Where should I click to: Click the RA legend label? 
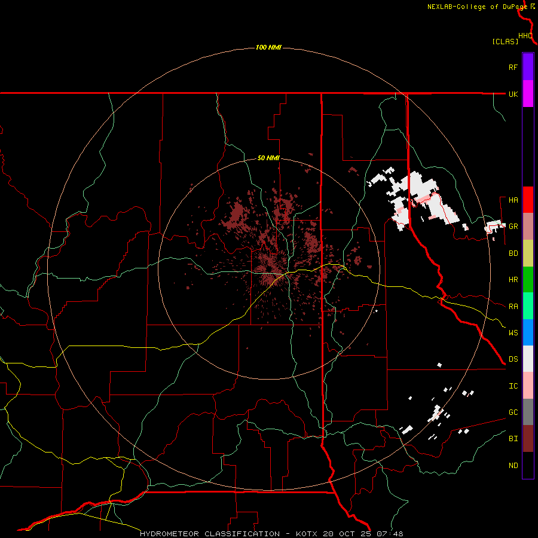[x=513, y=307]
